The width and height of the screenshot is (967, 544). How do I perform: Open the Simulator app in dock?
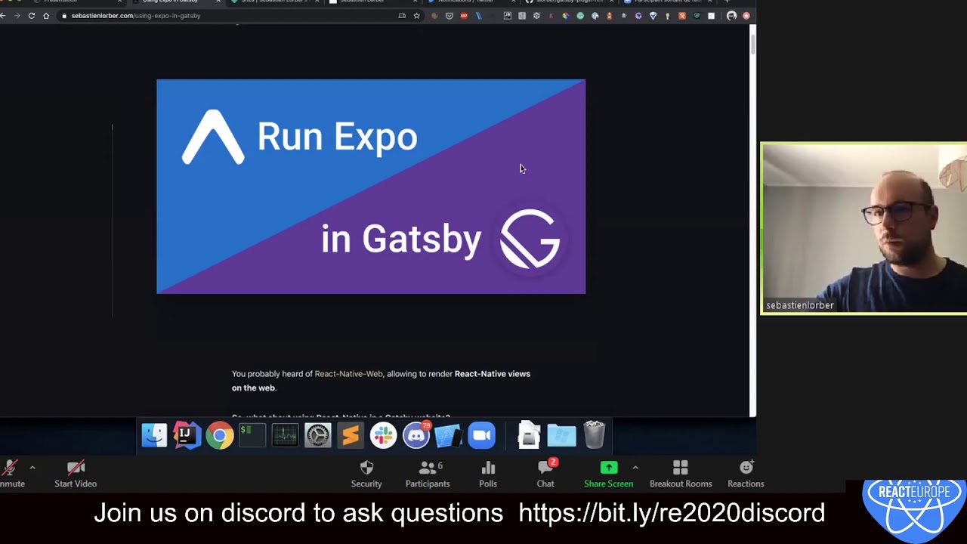pos(448,435)
